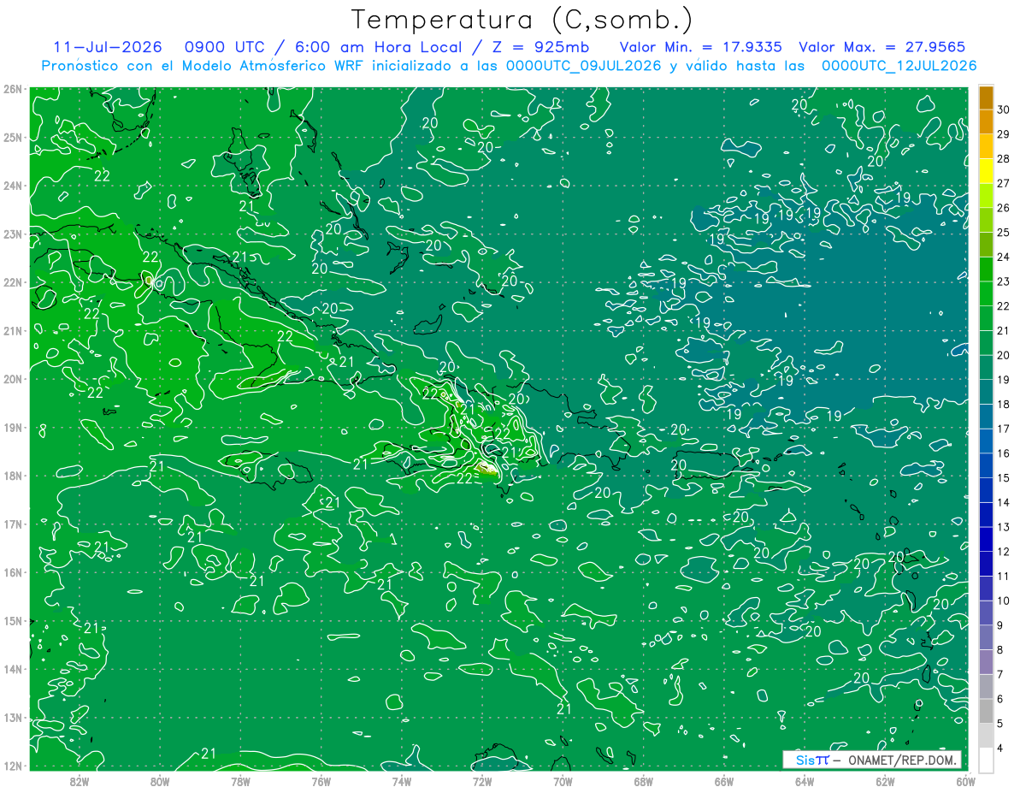The height and width of the screenshot is (793, 1026).
Task: Pick the teal swatch between 18 and 19
Action: pyautogui.click(x=986, y=393)
